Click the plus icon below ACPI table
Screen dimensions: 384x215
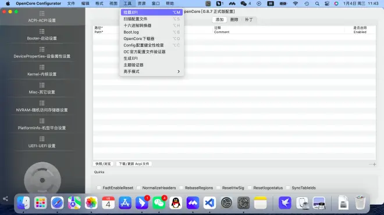(x=374, y=164)
